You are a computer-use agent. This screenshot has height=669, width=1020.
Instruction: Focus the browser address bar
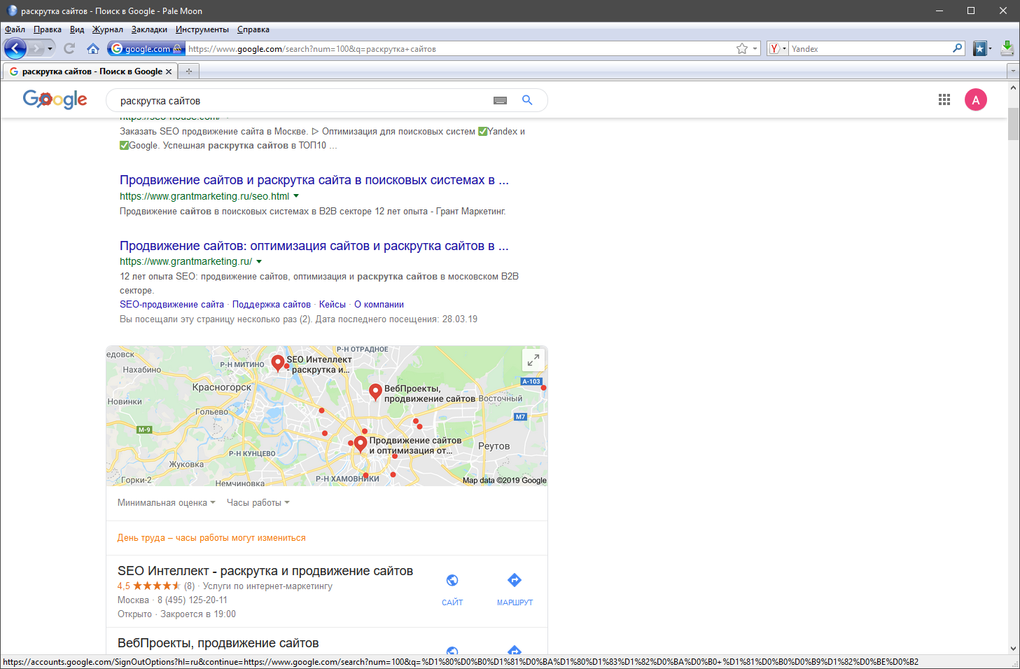pyautogui.click(x=460, y=48)
